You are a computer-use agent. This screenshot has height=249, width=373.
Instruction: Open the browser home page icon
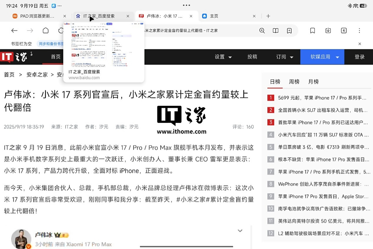click(46, 30)
